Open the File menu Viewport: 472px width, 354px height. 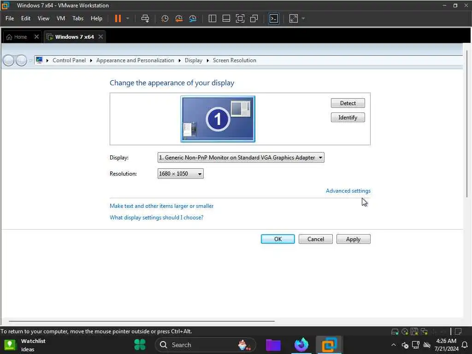pyautogui.click(x=10, y=18)
